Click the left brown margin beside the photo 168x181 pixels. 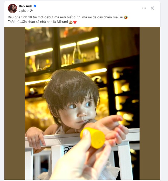15,102
